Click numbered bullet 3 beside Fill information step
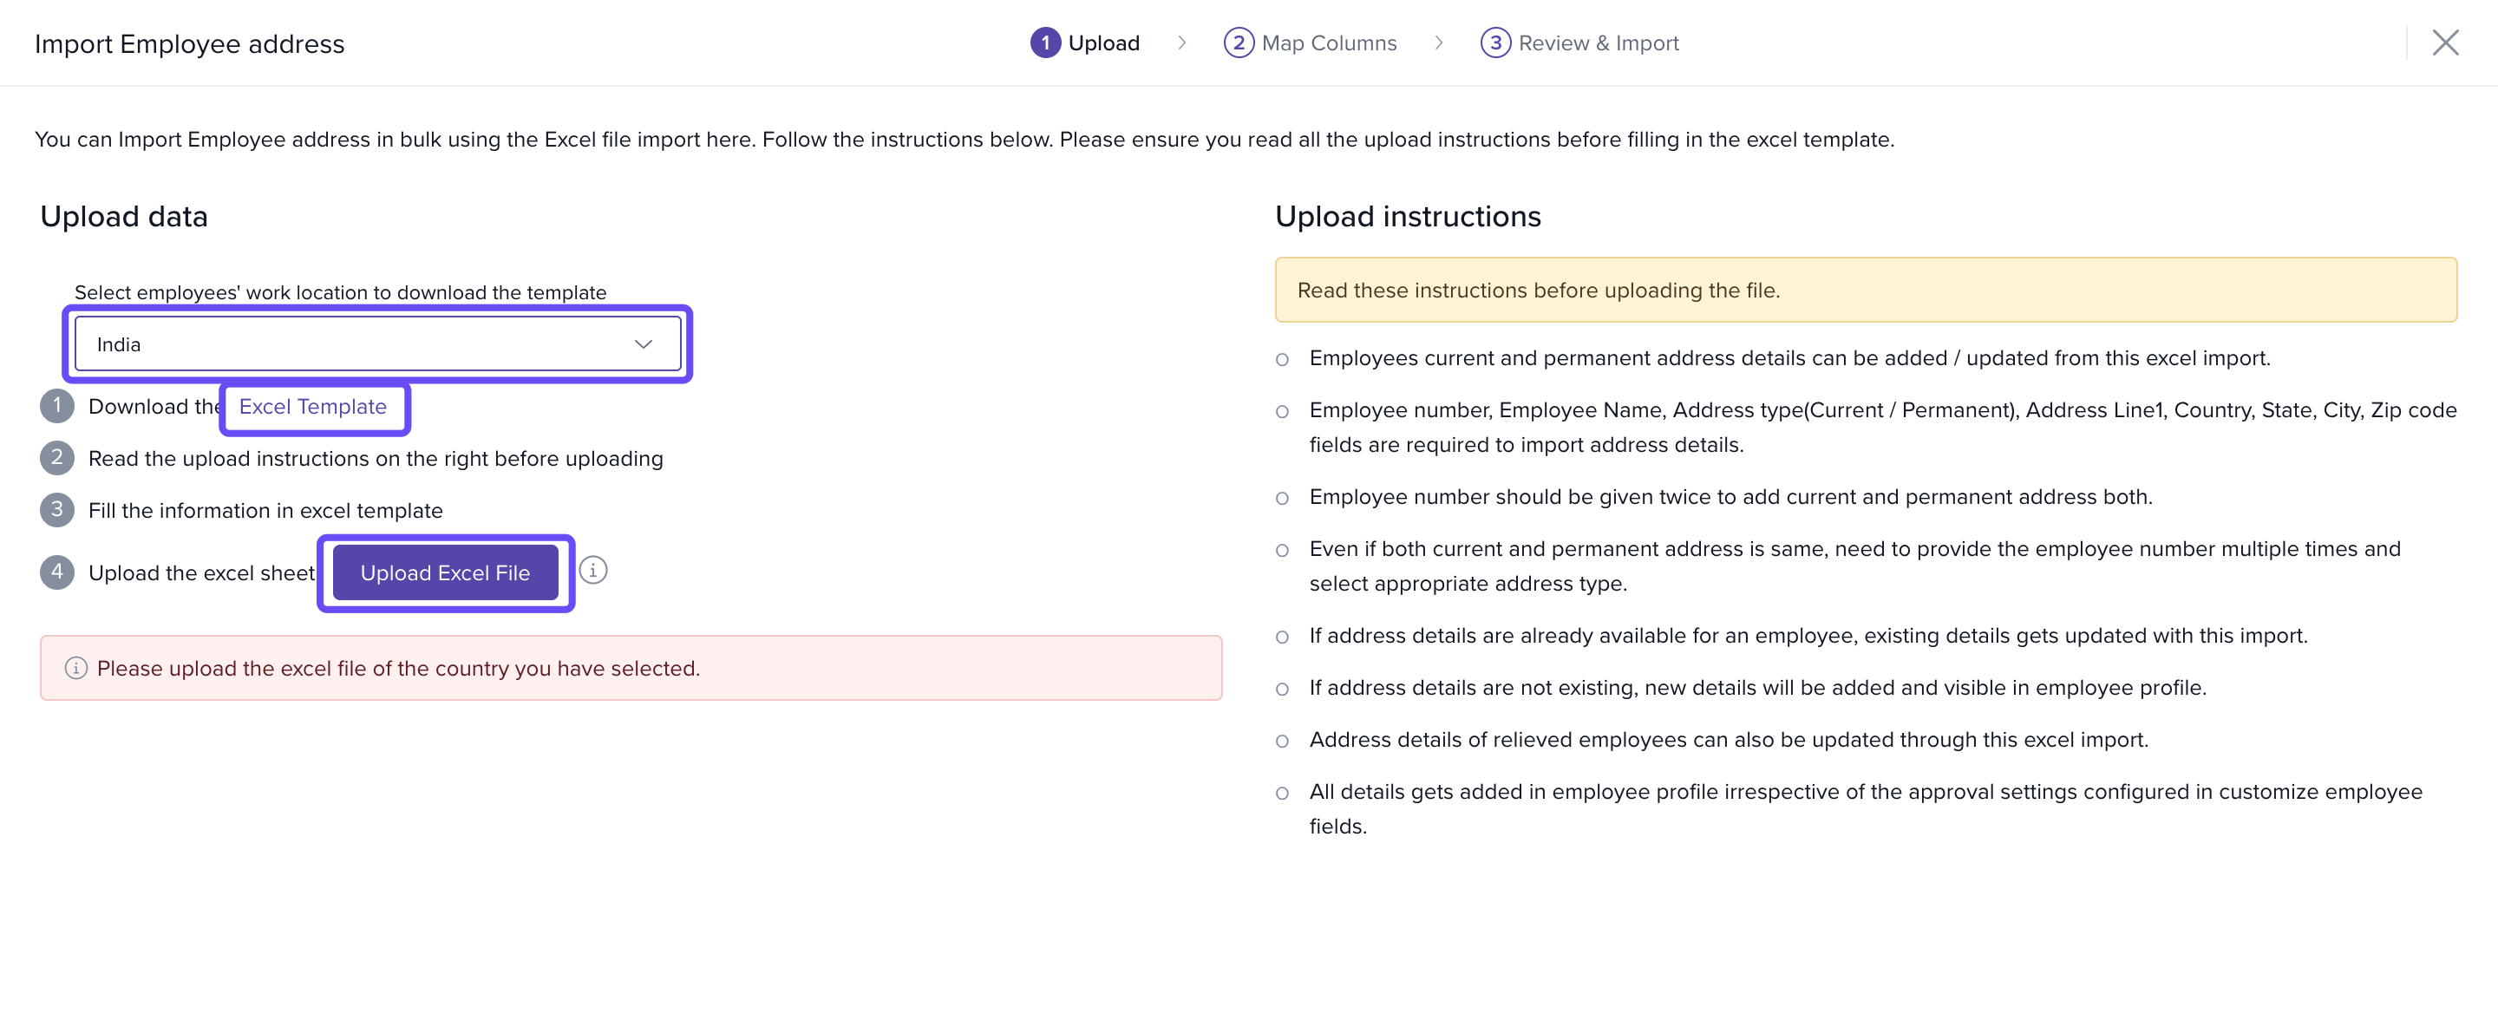 click(x=57, y=509)
